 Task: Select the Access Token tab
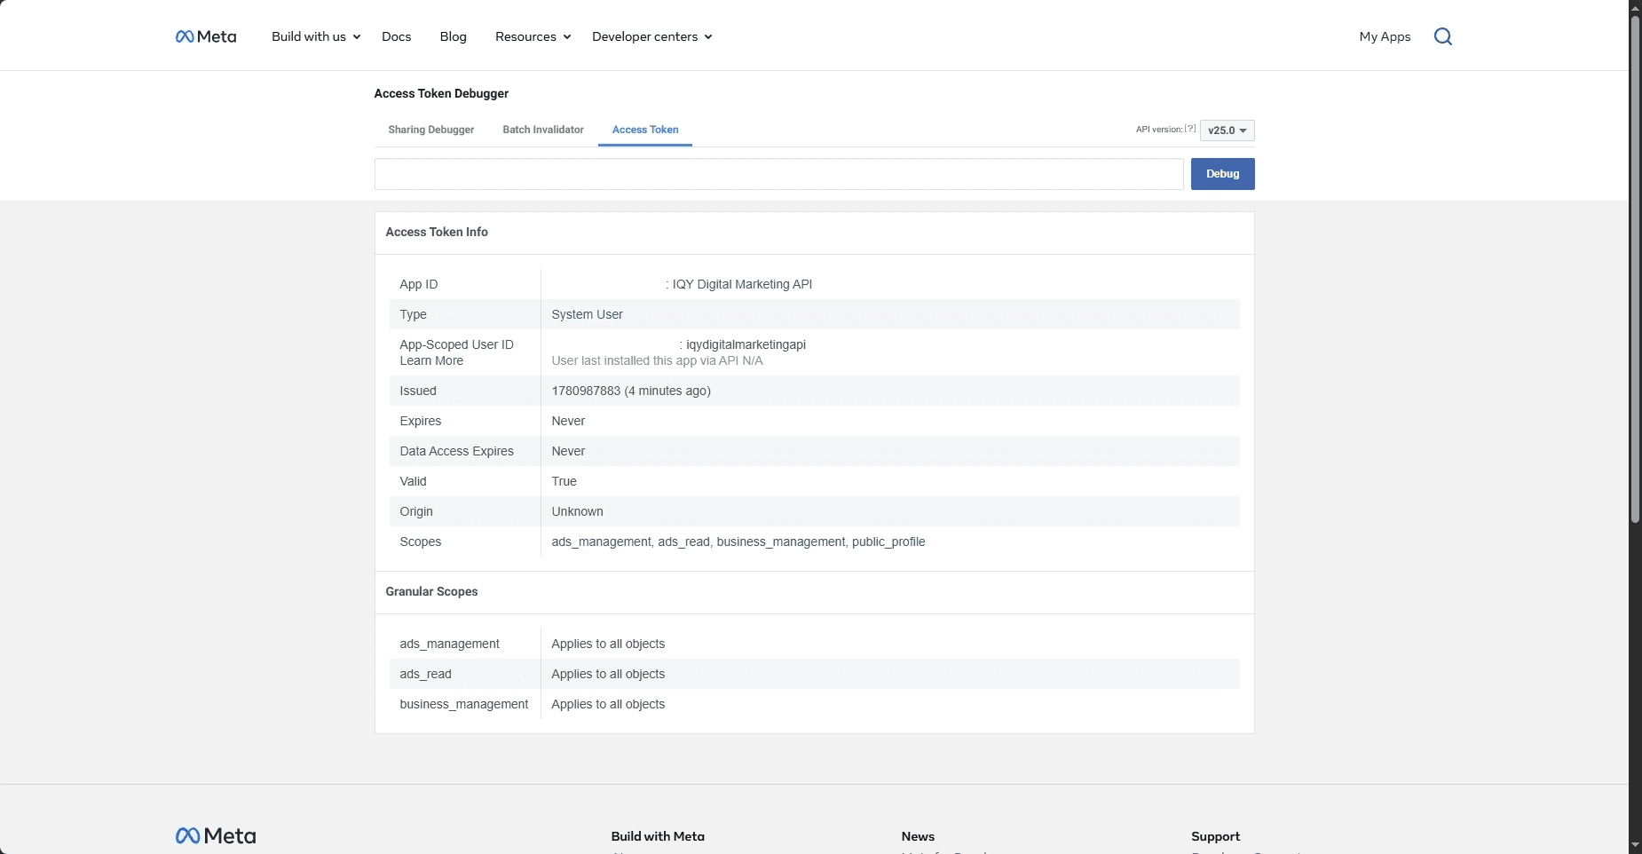[645, 130]
